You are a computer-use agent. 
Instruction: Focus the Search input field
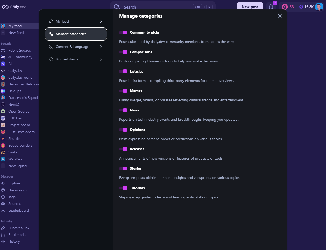(163, 7)
